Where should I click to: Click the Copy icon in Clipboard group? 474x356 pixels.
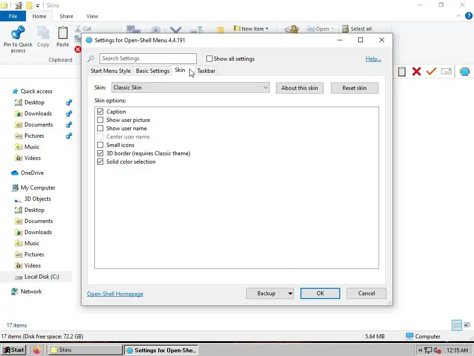coord(43,33)
